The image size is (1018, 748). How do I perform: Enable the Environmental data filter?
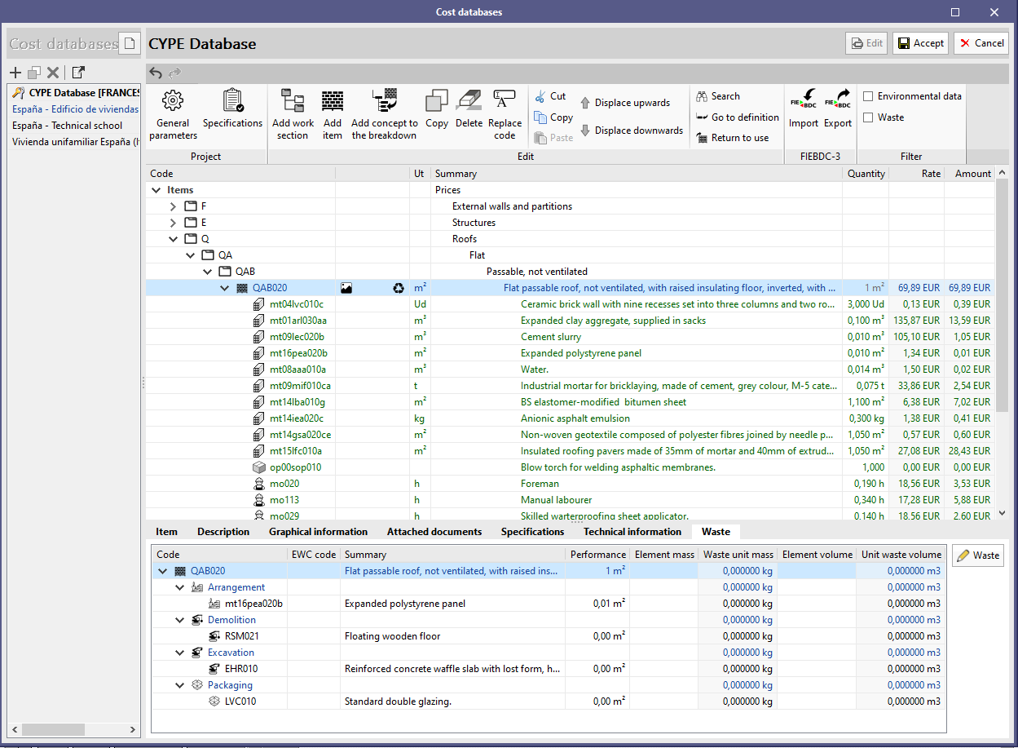869,96
